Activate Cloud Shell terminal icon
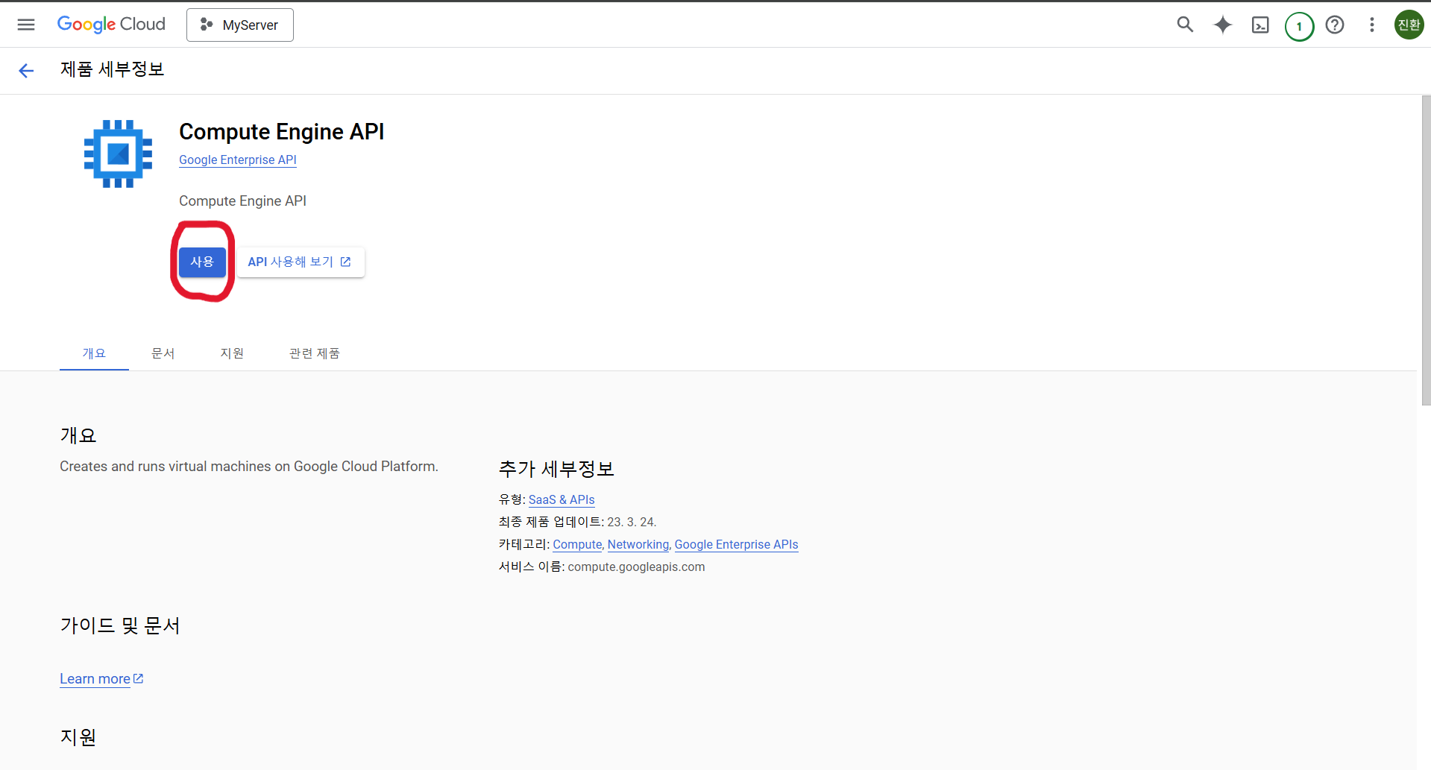 tap(1260, 25)
